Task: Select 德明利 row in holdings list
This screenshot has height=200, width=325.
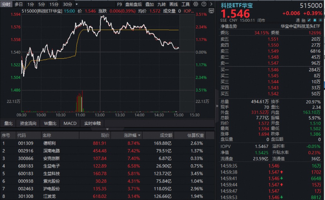Action: coord(107,143)
